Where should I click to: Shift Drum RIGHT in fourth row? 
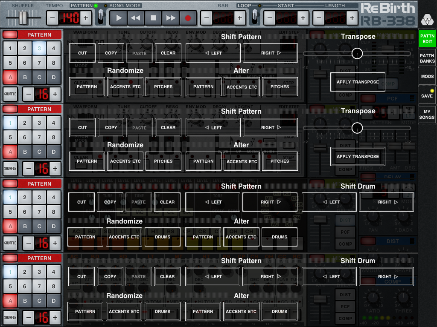tap(387, 277)
